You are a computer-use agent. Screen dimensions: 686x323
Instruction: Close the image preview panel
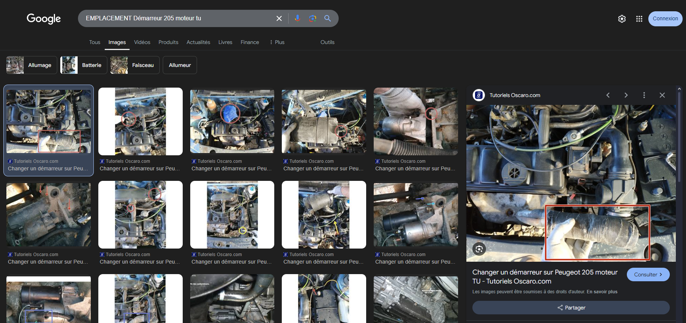(662, 95)
